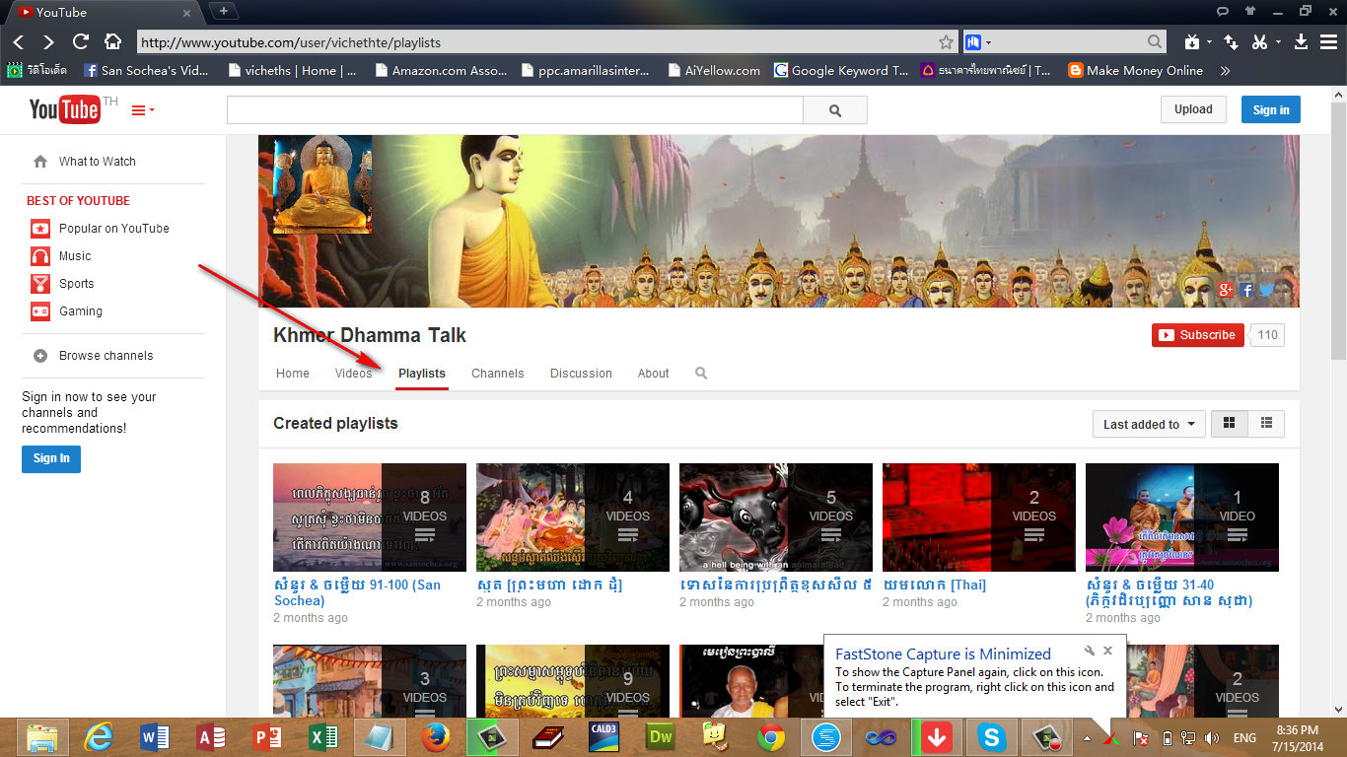This screenshot has width=1347, height=757.
Task: Open a new browser tab with plus
Action: click(x=224, y=11)
